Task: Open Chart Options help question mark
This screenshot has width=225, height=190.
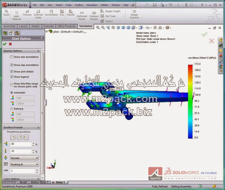Action: (42, 38)
